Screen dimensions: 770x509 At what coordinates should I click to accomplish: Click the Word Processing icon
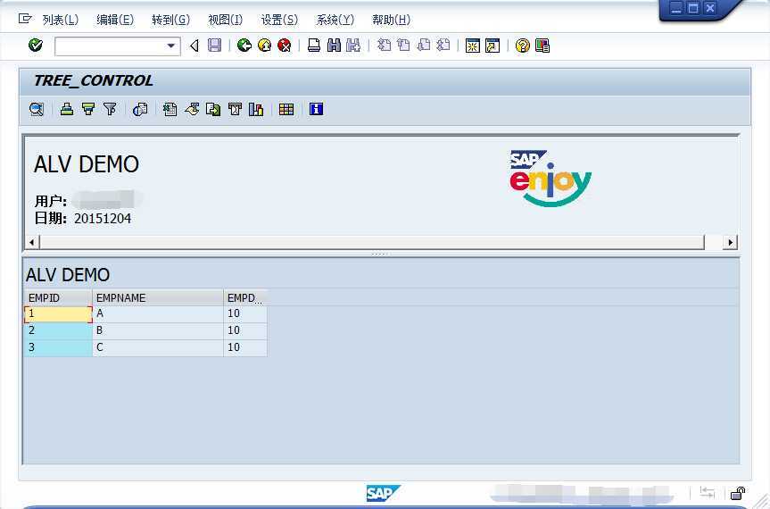tap(192, 109)
